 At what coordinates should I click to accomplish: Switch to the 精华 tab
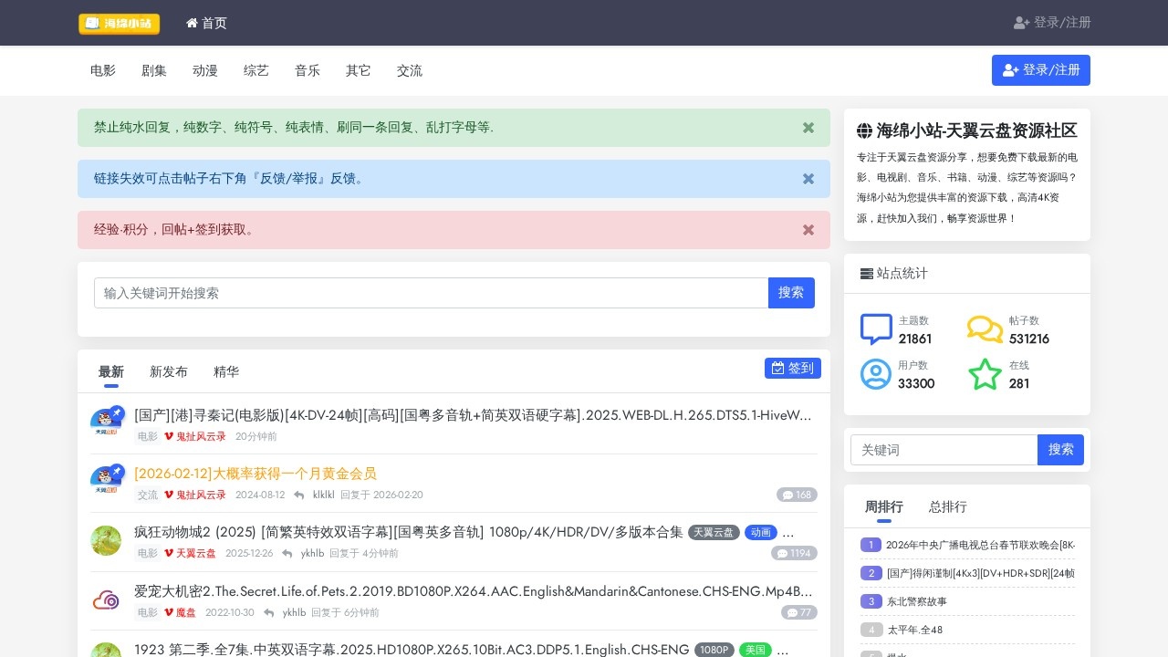tap(226, 371)
